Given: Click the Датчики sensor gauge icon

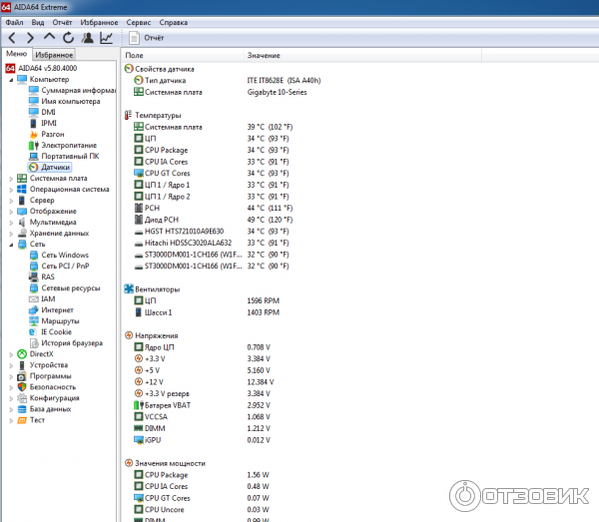Looking at the screenshot, I should click(x=34, y=168).
